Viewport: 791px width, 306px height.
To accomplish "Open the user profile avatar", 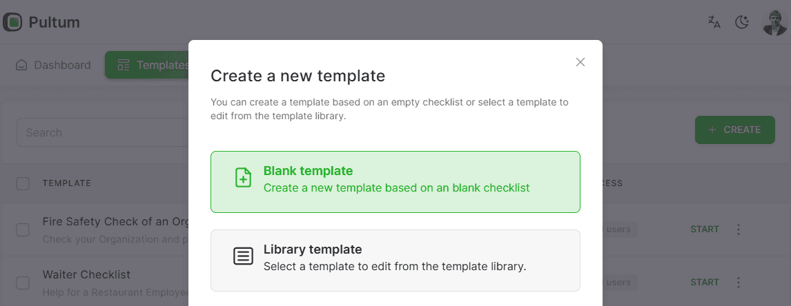I will pyautogui.click(x=774, y=23).
